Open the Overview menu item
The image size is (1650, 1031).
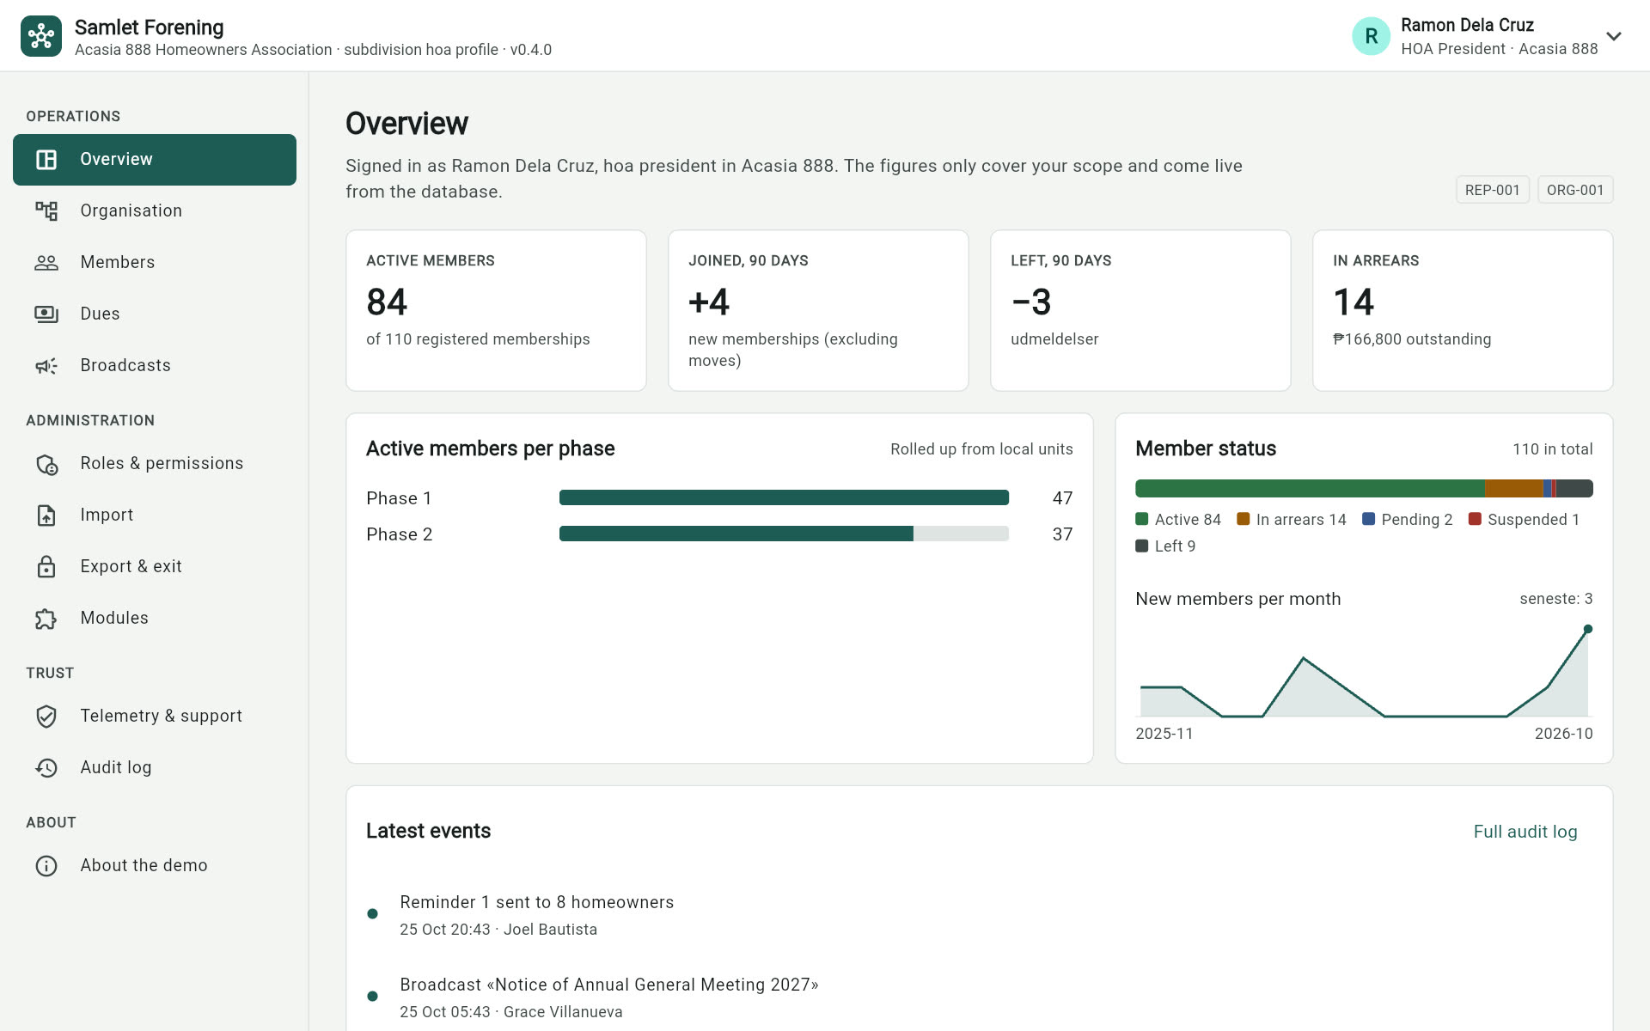155,160
